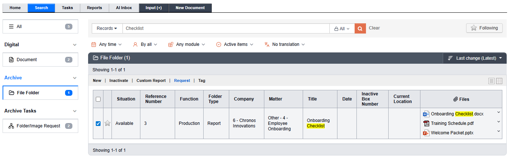Open the Onboarding Checklist.docx file name
This screenshot has width=510, height=158.
457,114
